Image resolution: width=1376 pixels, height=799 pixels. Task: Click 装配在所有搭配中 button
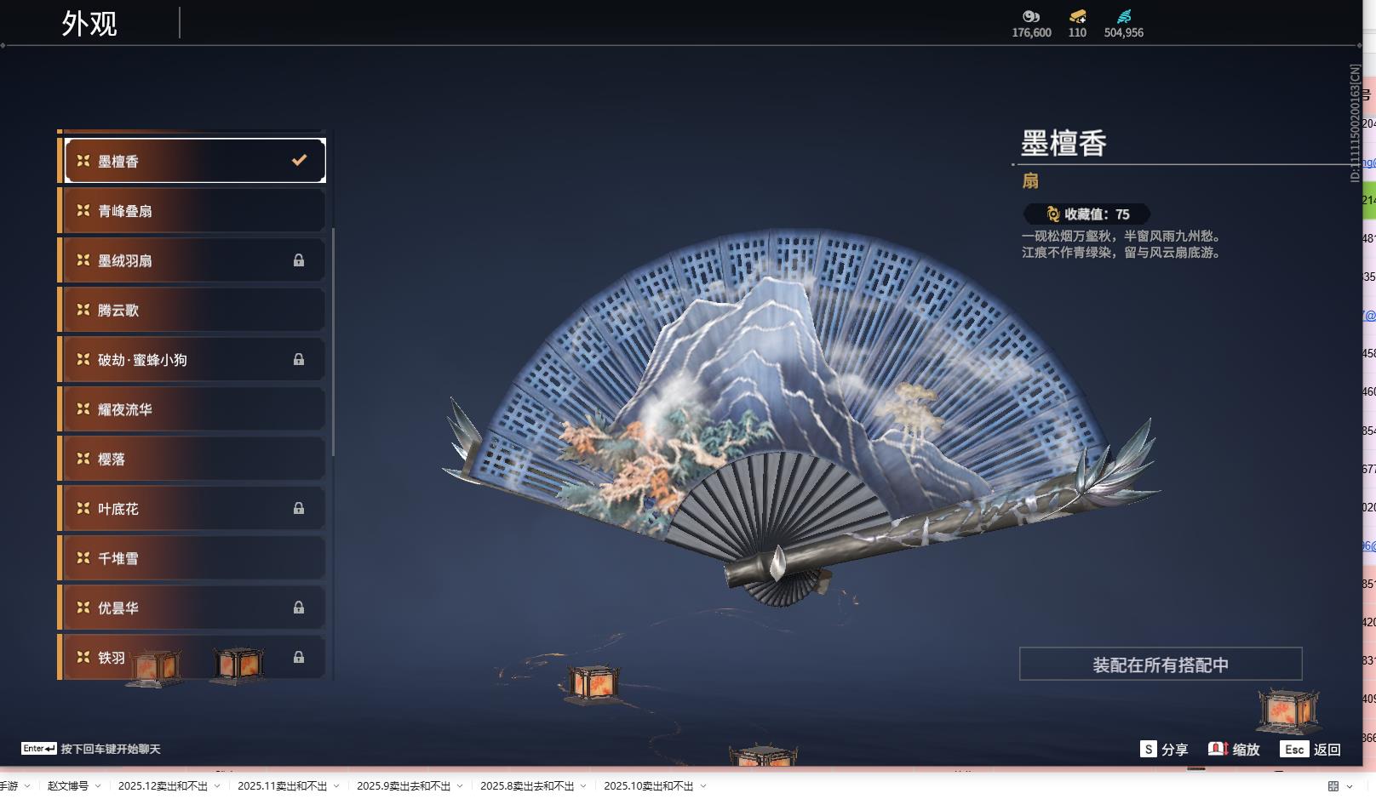1161,664
